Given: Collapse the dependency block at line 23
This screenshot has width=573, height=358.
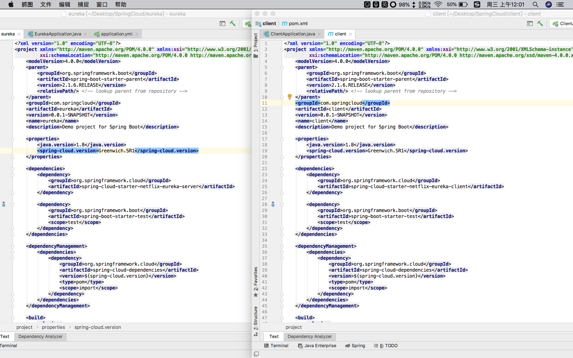Looking at the screenshot, I should pyautogui.click(x=282, y=175).
